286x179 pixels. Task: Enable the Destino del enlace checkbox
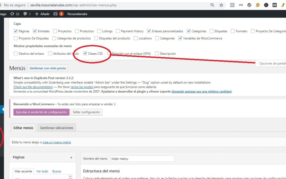[16, 54]
